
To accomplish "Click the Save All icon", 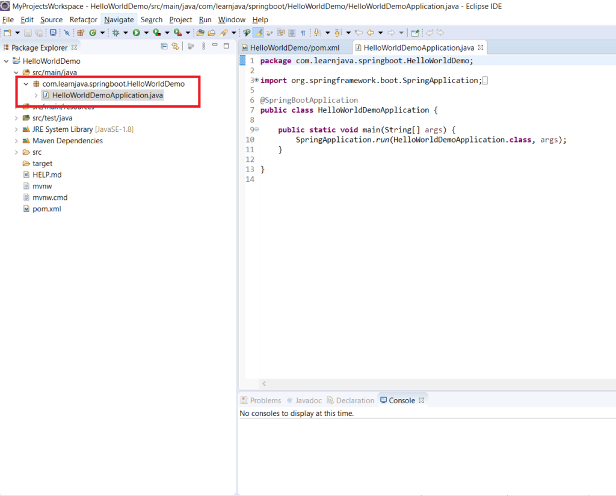I will click(x=39, y=33).
